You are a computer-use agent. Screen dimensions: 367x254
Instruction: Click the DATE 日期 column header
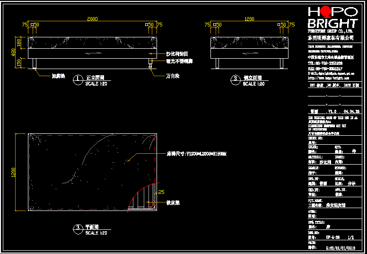pos(351,86)
